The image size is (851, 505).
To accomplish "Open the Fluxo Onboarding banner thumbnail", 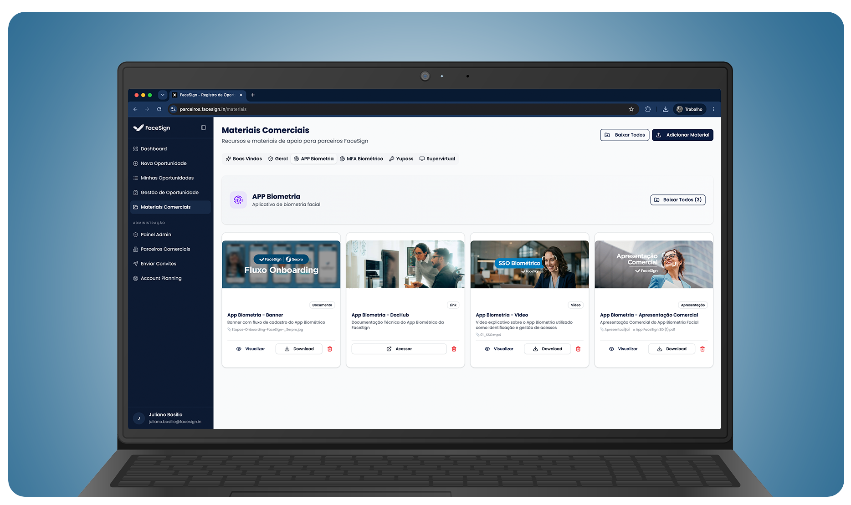I will click(x=281, y=265).
